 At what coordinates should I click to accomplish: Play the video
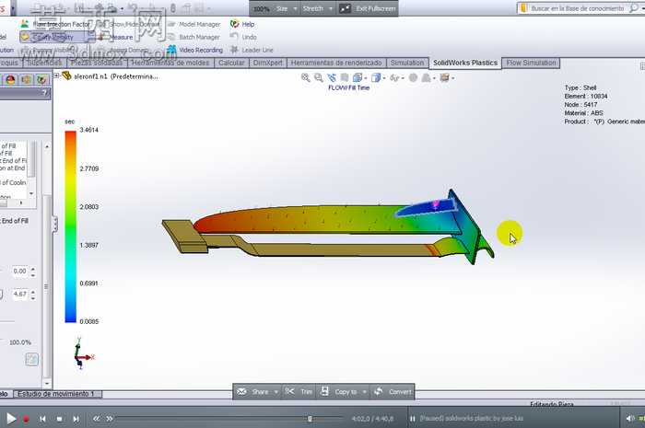point(11,419)
